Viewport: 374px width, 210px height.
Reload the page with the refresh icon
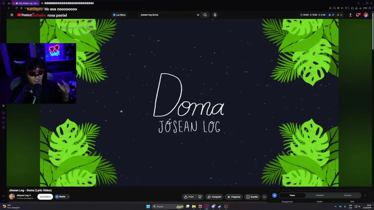pos(16,8)
